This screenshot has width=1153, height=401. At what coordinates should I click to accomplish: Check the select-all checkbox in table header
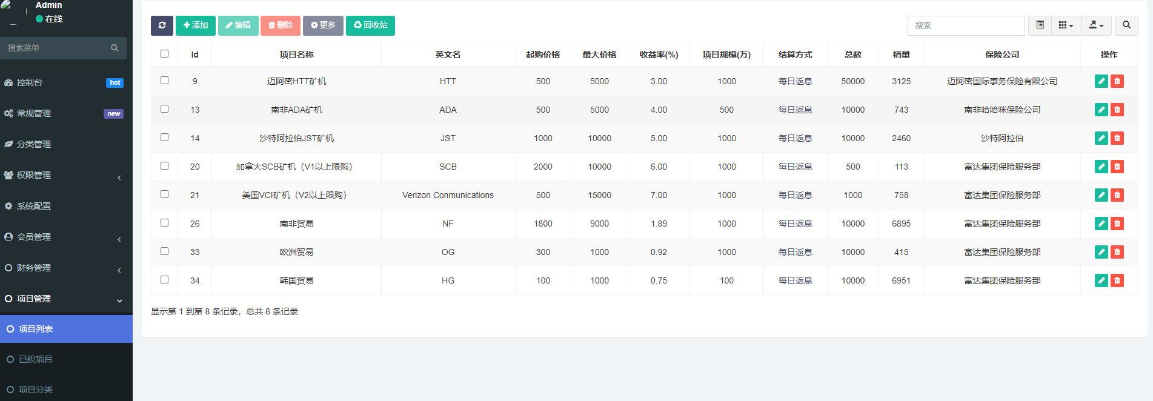[x=164, y=54]
